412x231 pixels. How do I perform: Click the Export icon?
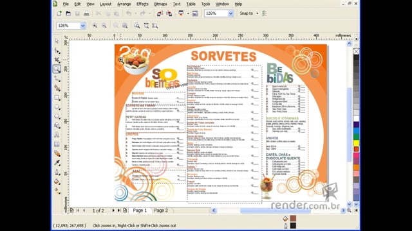coord(169,13)
